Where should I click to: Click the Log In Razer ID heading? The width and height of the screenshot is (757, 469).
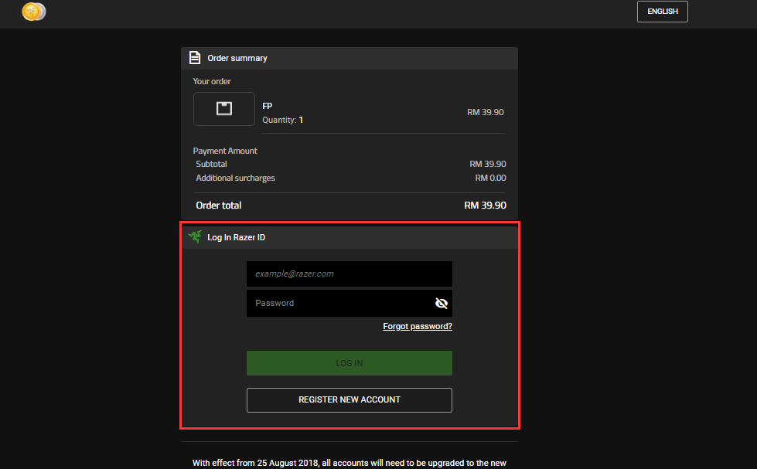click(x=236, y=237)
